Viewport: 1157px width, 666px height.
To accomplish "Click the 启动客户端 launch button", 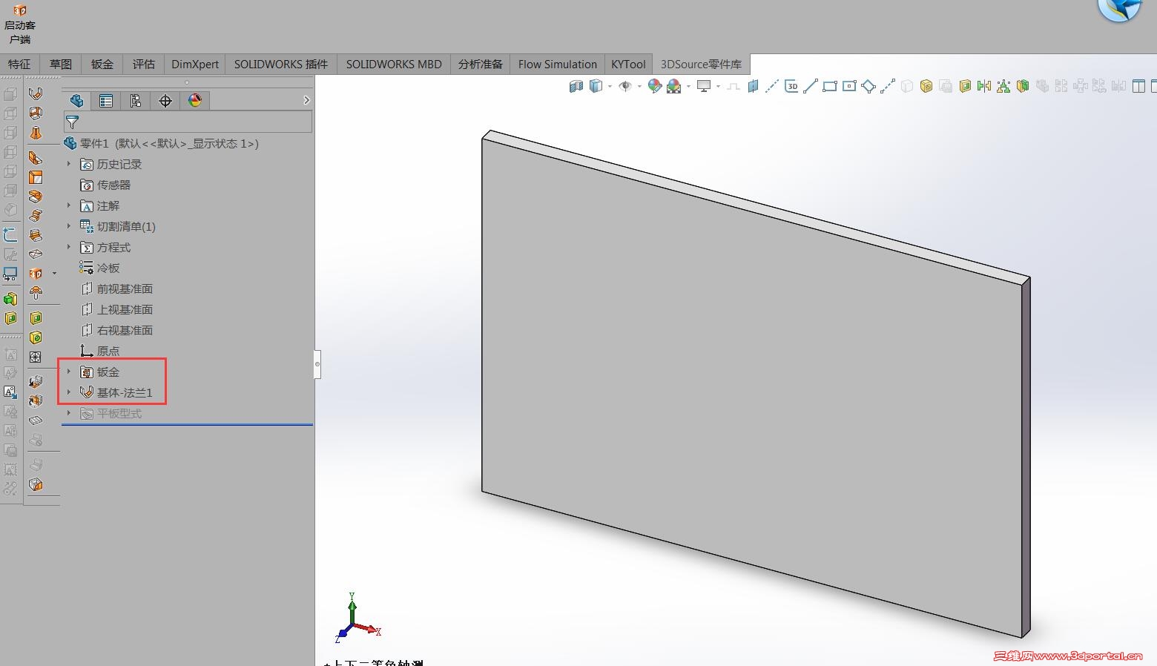I will pos(20,24).
